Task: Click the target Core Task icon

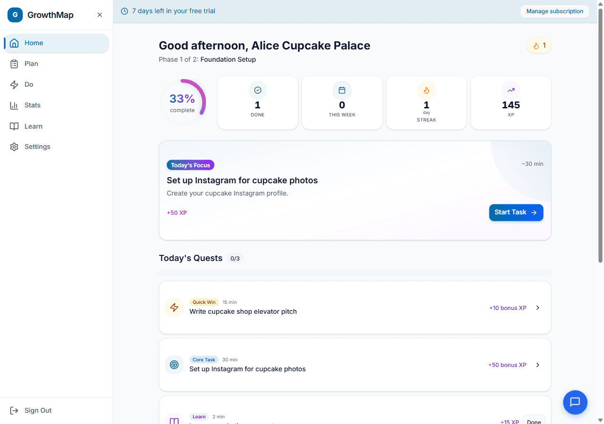Action: 174,365
